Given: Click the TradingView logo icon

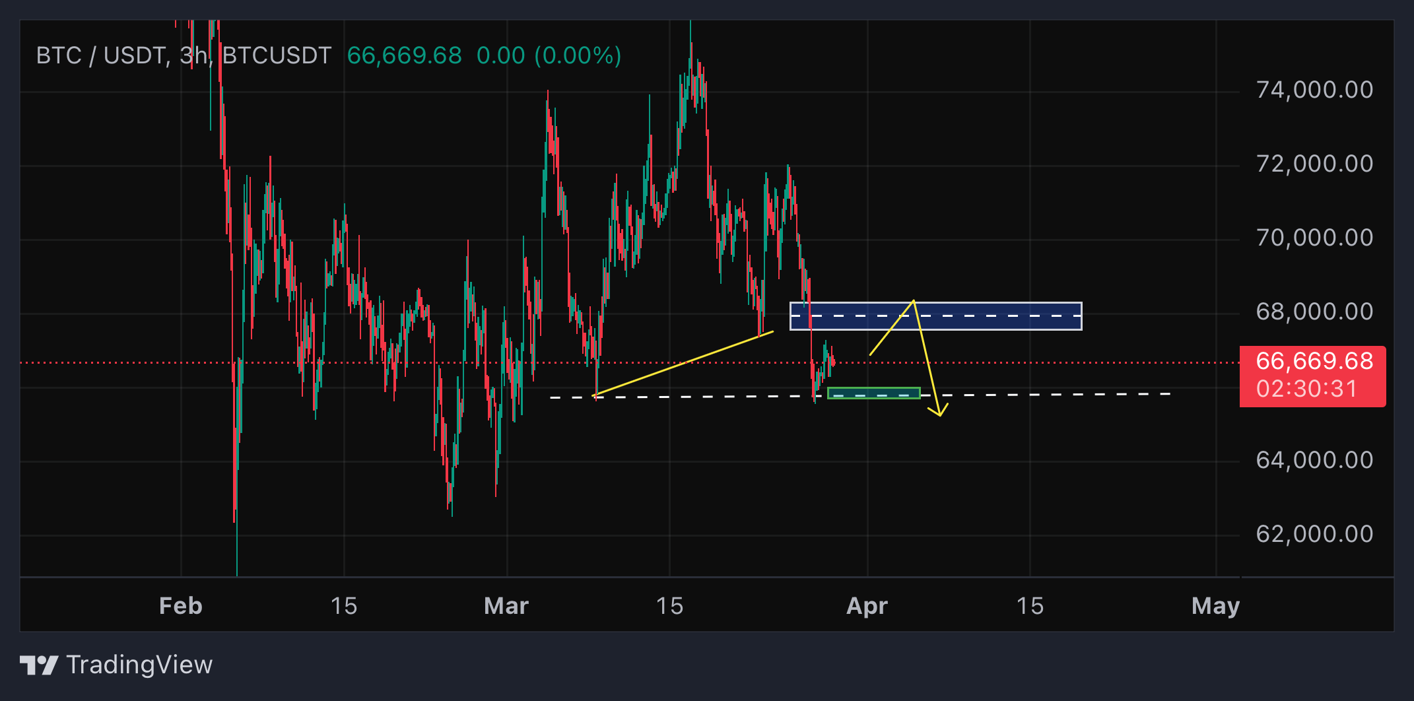Looking at the screenshot, I should tap(38, 665).
